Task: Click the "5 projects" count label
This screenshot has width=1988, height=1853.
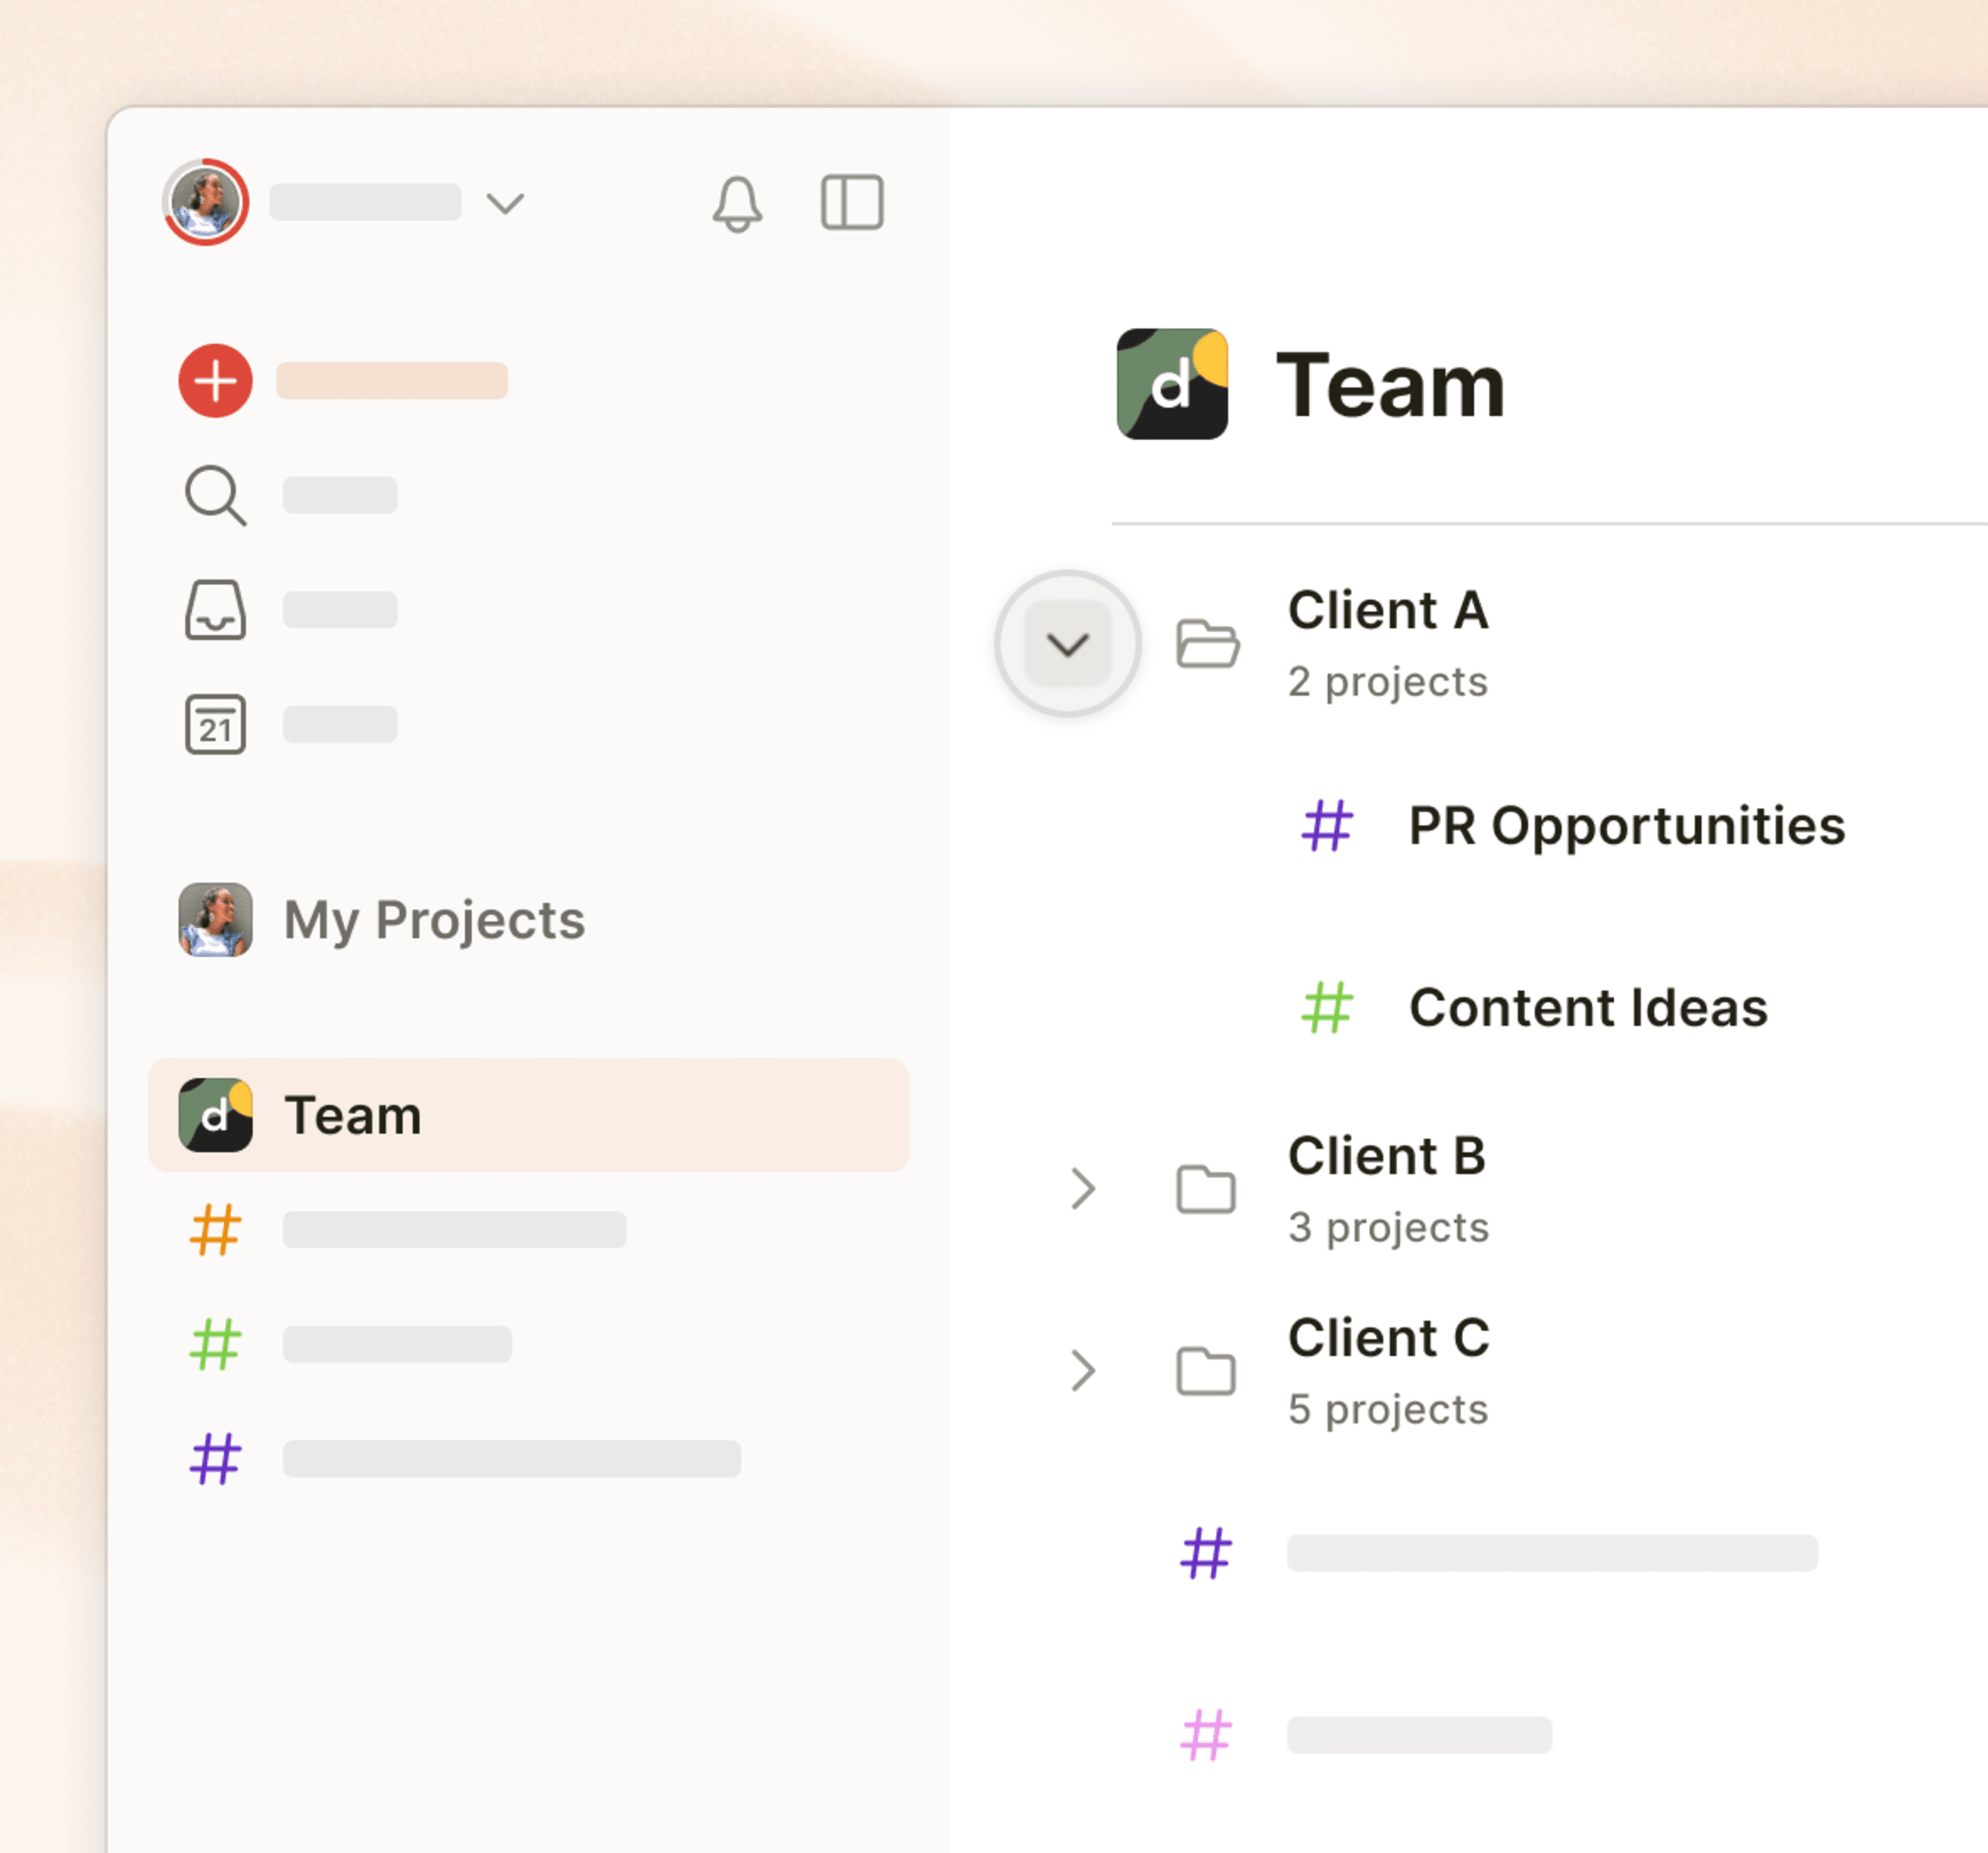Action: [x=1388, y=1410]
